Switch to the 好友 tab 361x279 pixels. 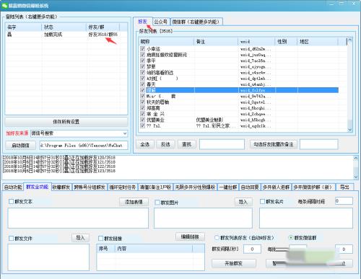coord(142,22)
